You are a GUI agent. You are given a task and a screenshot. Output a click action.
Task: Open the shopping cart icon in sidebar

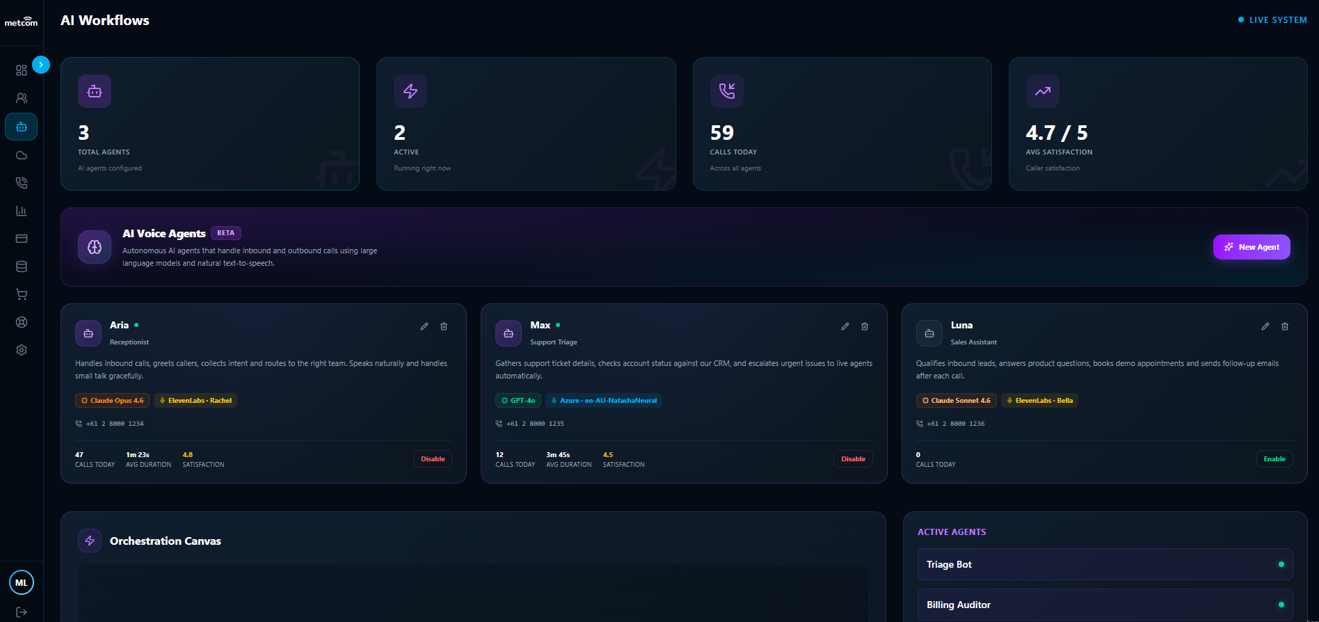(22, 294)
